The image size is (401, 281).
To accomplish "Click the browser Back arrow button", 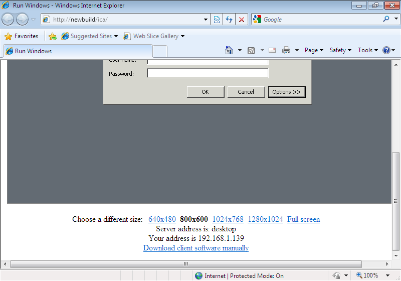I will 8,20.
